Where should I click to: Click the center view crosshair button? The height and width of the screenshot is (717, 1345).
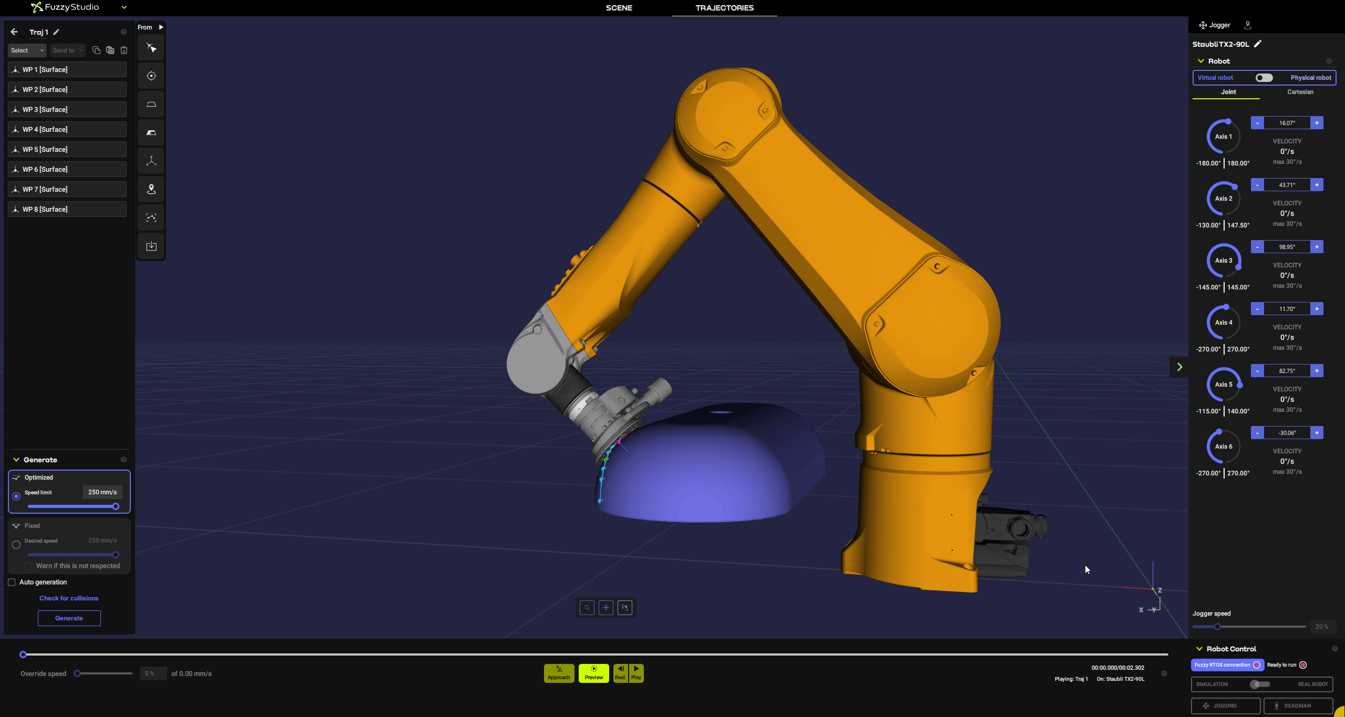(606, 608)
